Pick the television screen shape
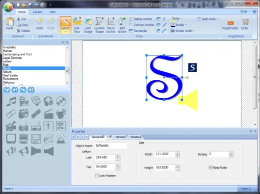This screenshot has height=194, width=260. click(x=11, y=139)
